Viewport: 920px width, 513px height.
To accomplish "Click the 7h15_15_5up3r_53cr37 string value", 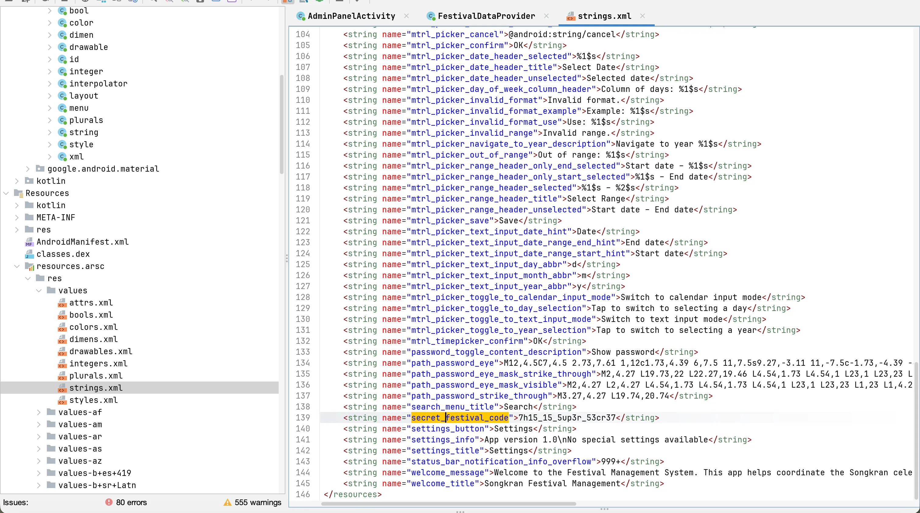I will (x=567, y=418).
